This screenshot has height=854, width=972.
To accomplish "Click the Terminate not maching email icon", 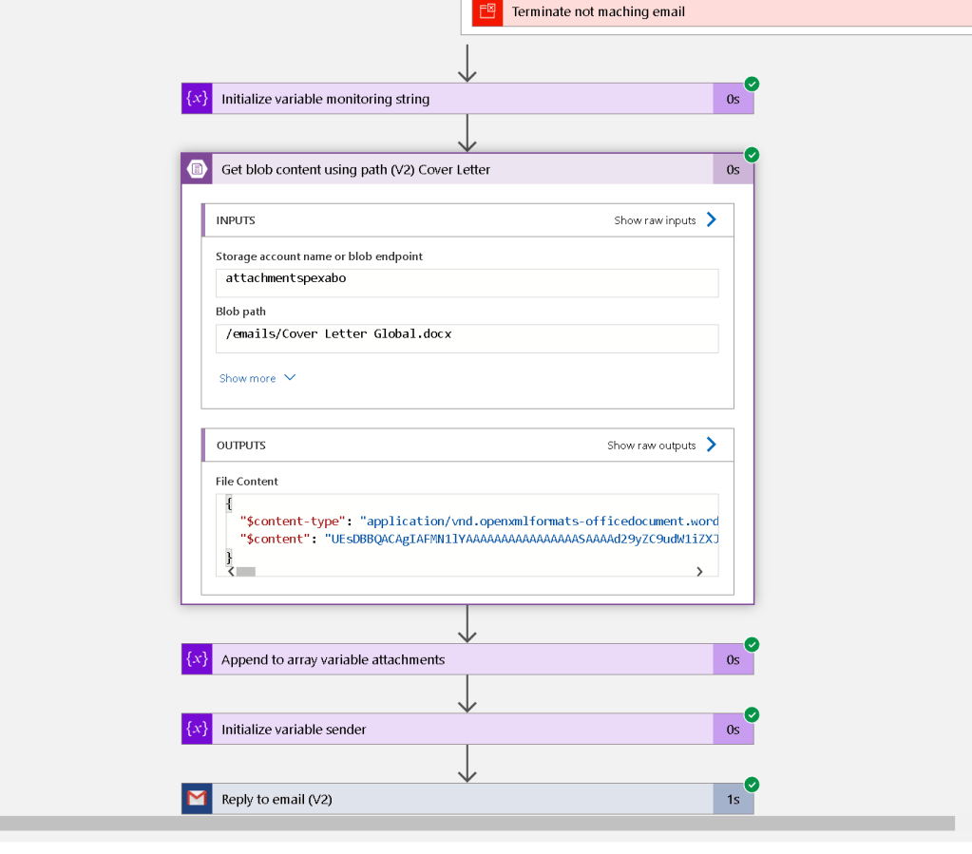I will pyautogui.click(x=487, y=12).
